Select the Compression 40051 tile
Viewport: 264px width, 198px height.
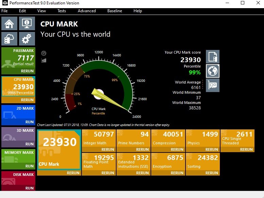168,138
